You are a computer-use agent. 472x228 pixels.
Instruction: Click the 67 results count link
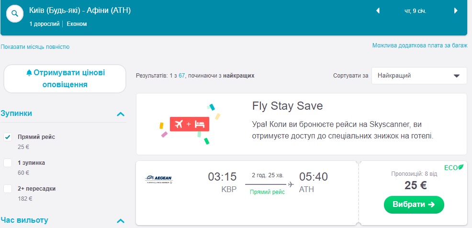(182, 76)
